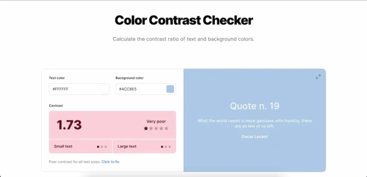Image resolution: width=367 pixels, height=177 pixels.
Task: Click the Small text star rating
Action: [x=102, y=147]
